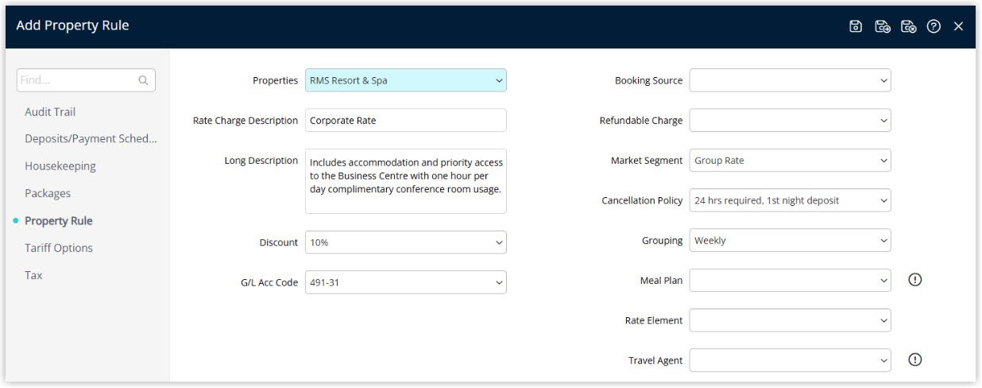This screenshot has width=982, height=388.
Task: Expand the Travel Agent dropdown
Action: (x=790, y=360)
